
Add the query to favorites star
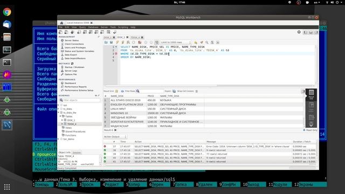pyautogui.click(x=196, y=43)
